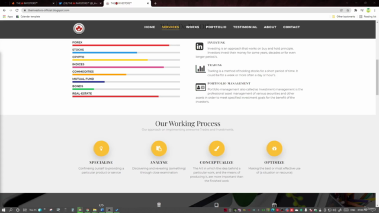
Task: Open Chrome from the taskbar
Action: coord(87,210)
